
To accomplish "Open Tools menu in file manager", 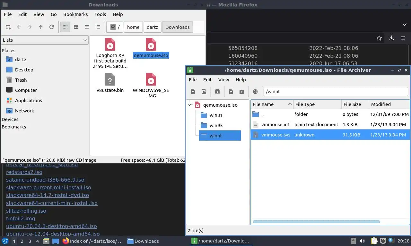I will 100,14.
